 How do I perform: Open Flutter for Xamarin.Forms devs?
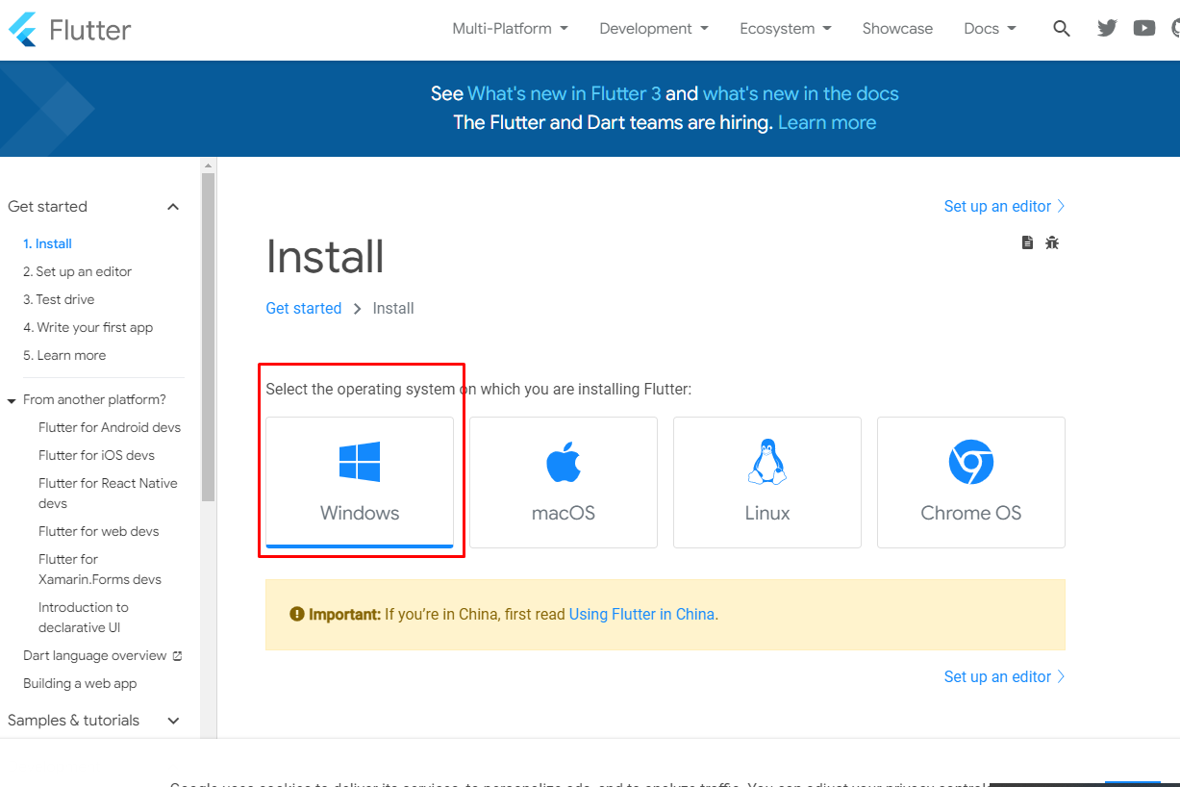tap(100, 569)
